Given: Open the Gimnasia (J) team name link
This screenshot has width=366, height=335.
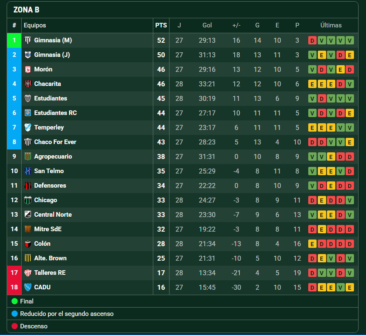Looking at the screenshot, I should pos(52,55).
